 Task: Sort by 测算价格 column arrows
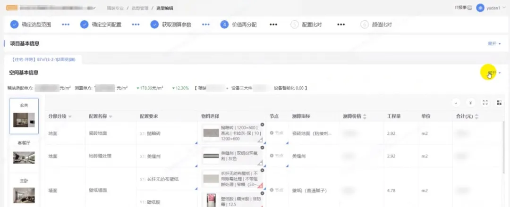tap(365, 116)
